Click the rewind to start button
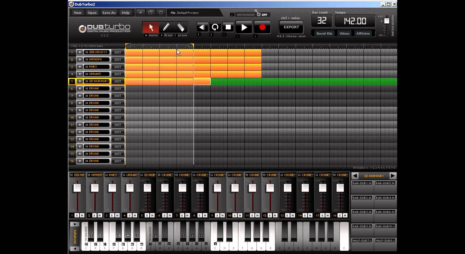465x254 pixels. tap(202, 27)
